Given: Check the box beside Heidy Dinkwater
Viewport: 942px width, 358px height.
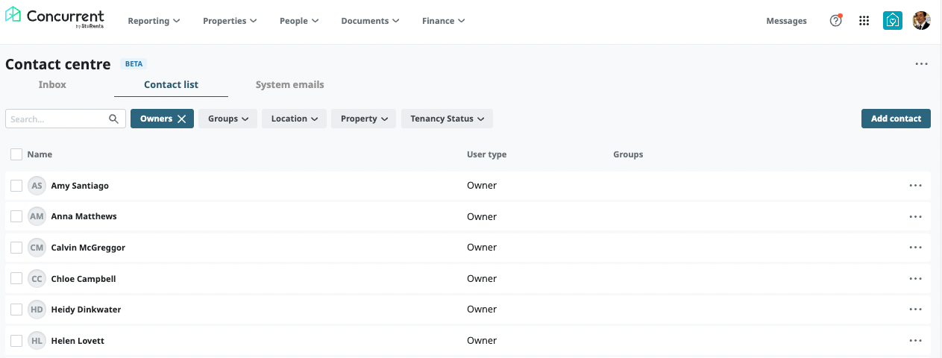Looking at the screenshot, I should 16,310.
